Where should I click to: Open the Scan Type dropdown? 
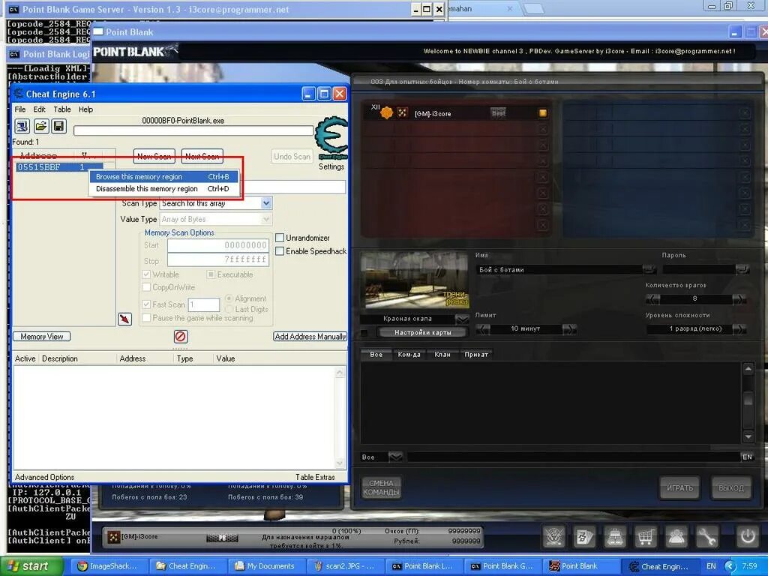(266, 202)
